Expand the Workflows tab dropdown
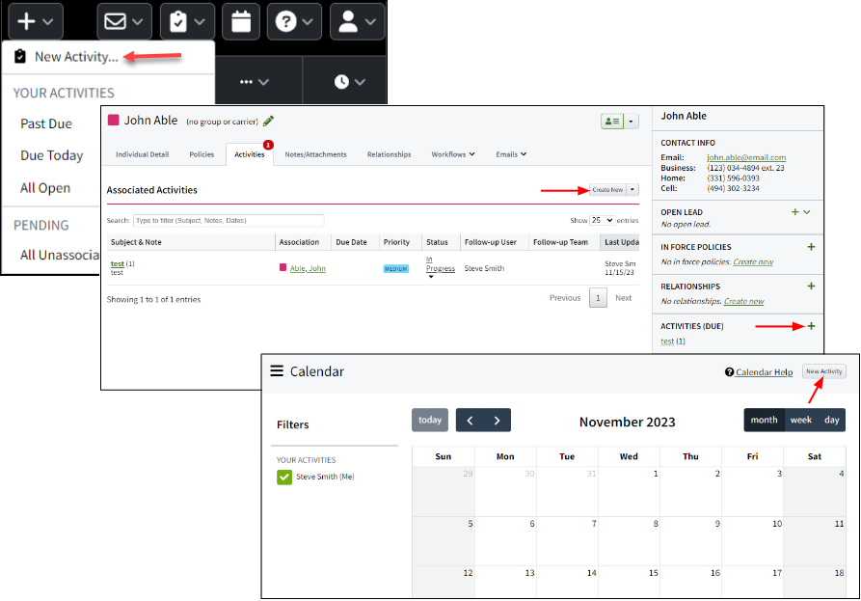This screenshot has height=601, width=861. point(453,154)
